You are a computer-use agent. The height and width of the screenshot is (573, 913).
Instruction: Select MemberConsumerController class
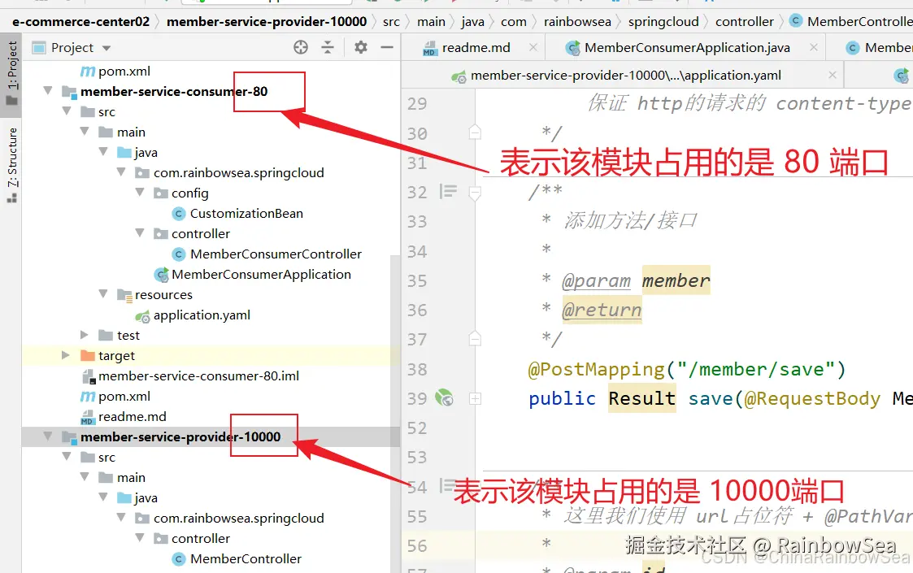click(x=276, y=254)
